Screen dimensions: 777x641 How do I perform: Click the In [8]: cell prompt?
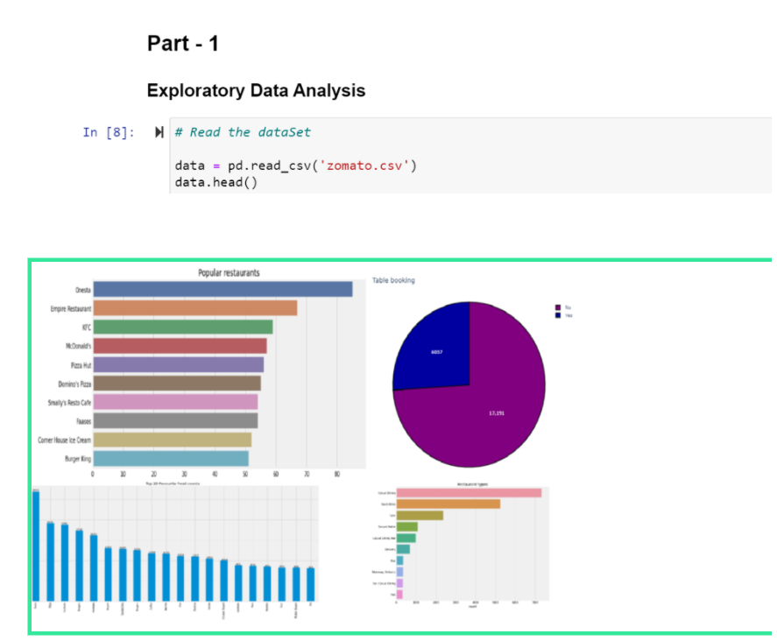tap(109, 132)
